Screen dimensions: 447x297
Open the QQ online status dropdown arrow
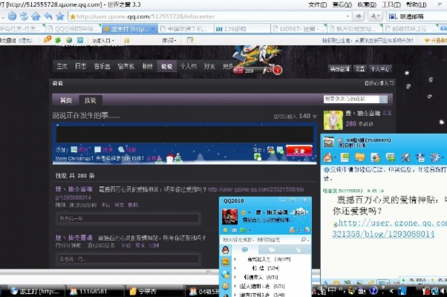249,213
